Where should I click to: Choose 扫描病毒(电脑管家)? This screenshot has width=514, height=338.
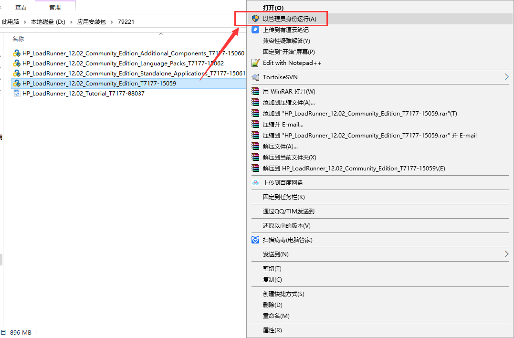(x=380, y=240)
